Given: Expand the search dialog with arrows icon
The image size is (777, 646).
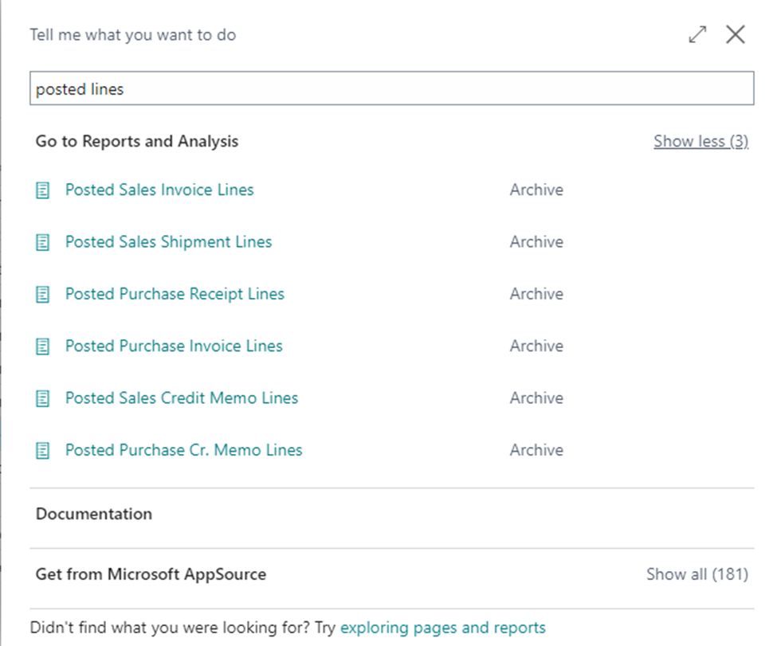Looking at the screenshot, I should (697, 34).
